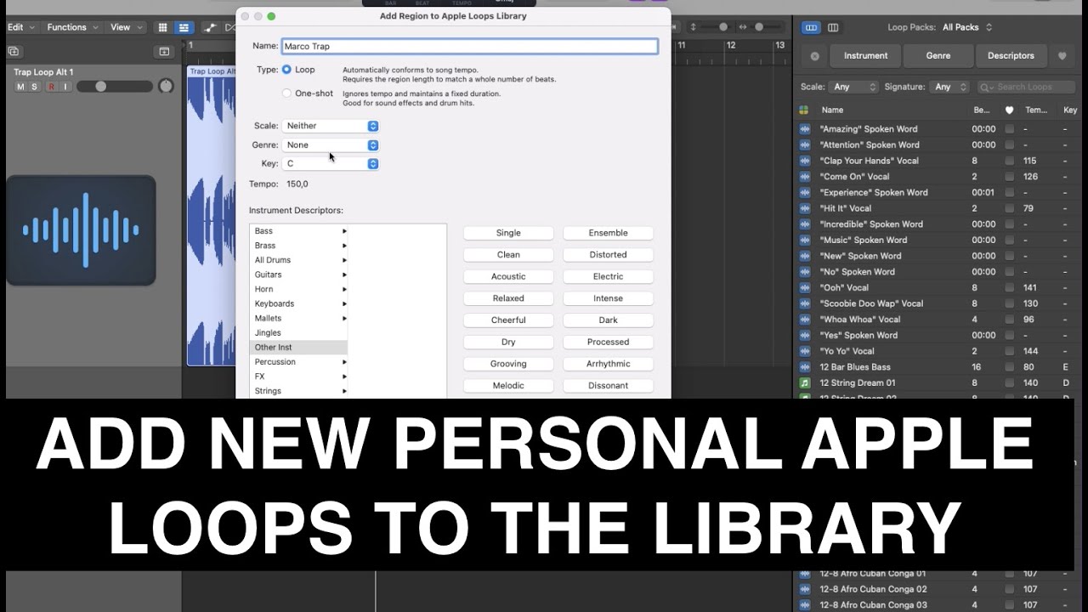
Task: Toggle input monitoring I button
Action: point(64,87)
